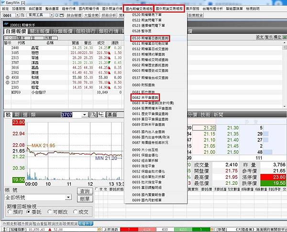
Task: Choose 0520 期權簡易下單 menu entry
Action: 147,15
